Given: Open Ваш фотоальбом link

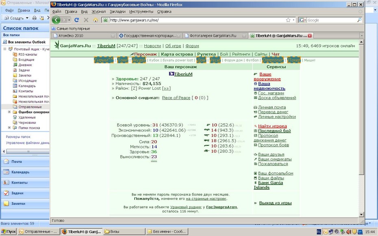Looking at the screenshot, I should point(276,173).
